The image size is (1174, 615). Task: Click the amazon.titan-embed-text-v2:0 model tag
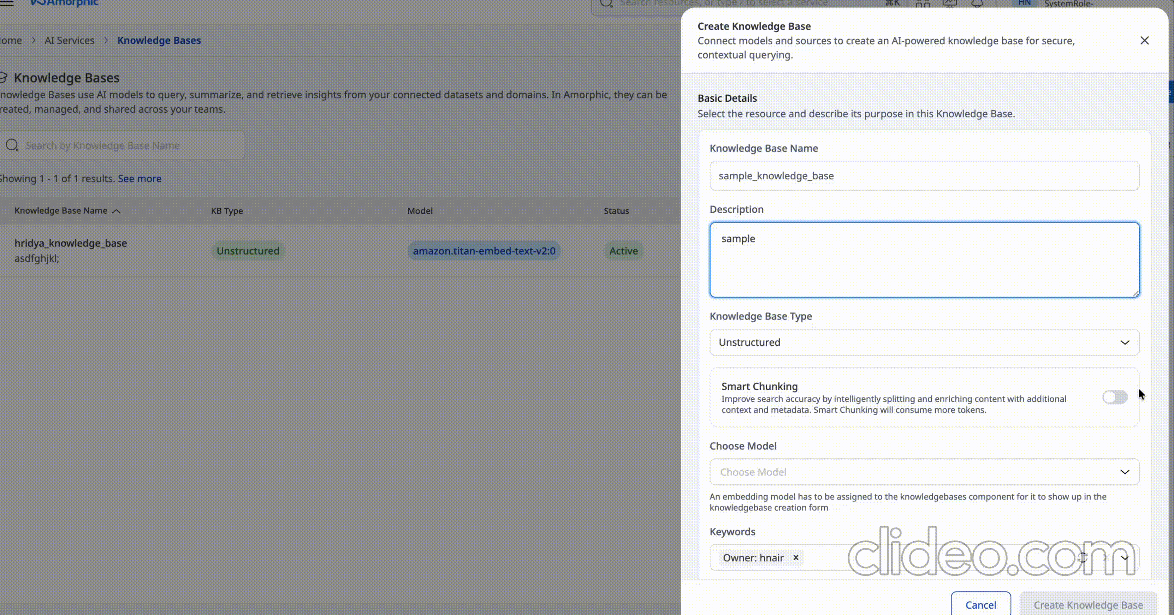pos(484,251)
